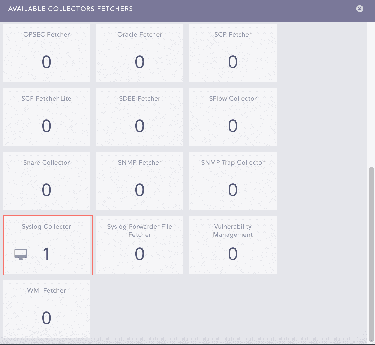This screenshot has width=375, height=345.
Task: Click the count 1 in Syslog Collector
Action: pos(46,254)
